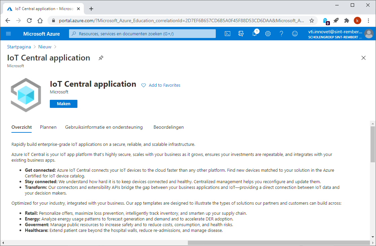Pin IoT Central application to dashboard

tap(101, 58)
